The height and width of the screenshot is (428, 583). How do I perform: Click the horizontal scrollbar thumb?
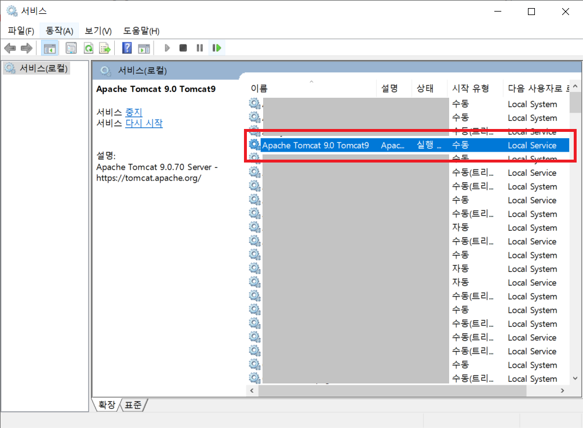pos(392,390)
